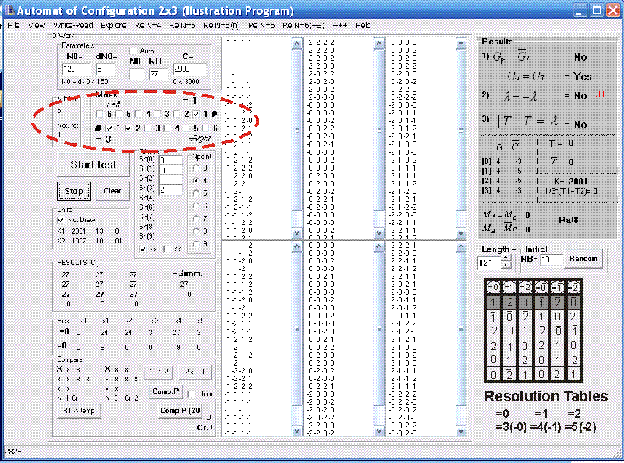Click up arrow of the top-middle list scrollbar
Viewport: 624px width, 463px height.
pyautogui.click(x=379, y=44)
